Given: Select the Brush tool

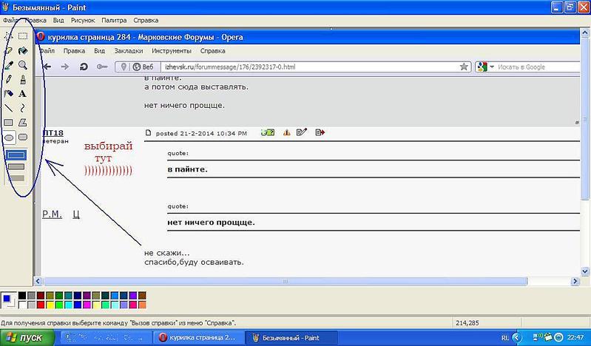Looking at the screenshot, I should click(x=23, y=79).
